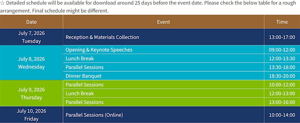Click the 13:00-17:00 time cell
Viewport: 300px width, 123px height.
282,37
